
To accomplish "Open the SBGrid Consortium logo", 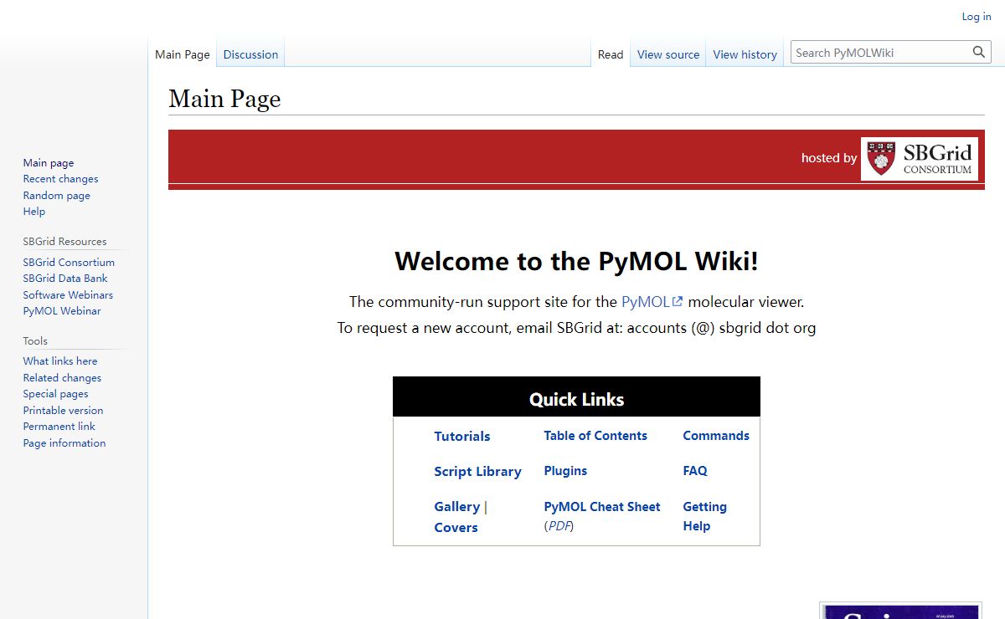I will (x=920, y=158).
